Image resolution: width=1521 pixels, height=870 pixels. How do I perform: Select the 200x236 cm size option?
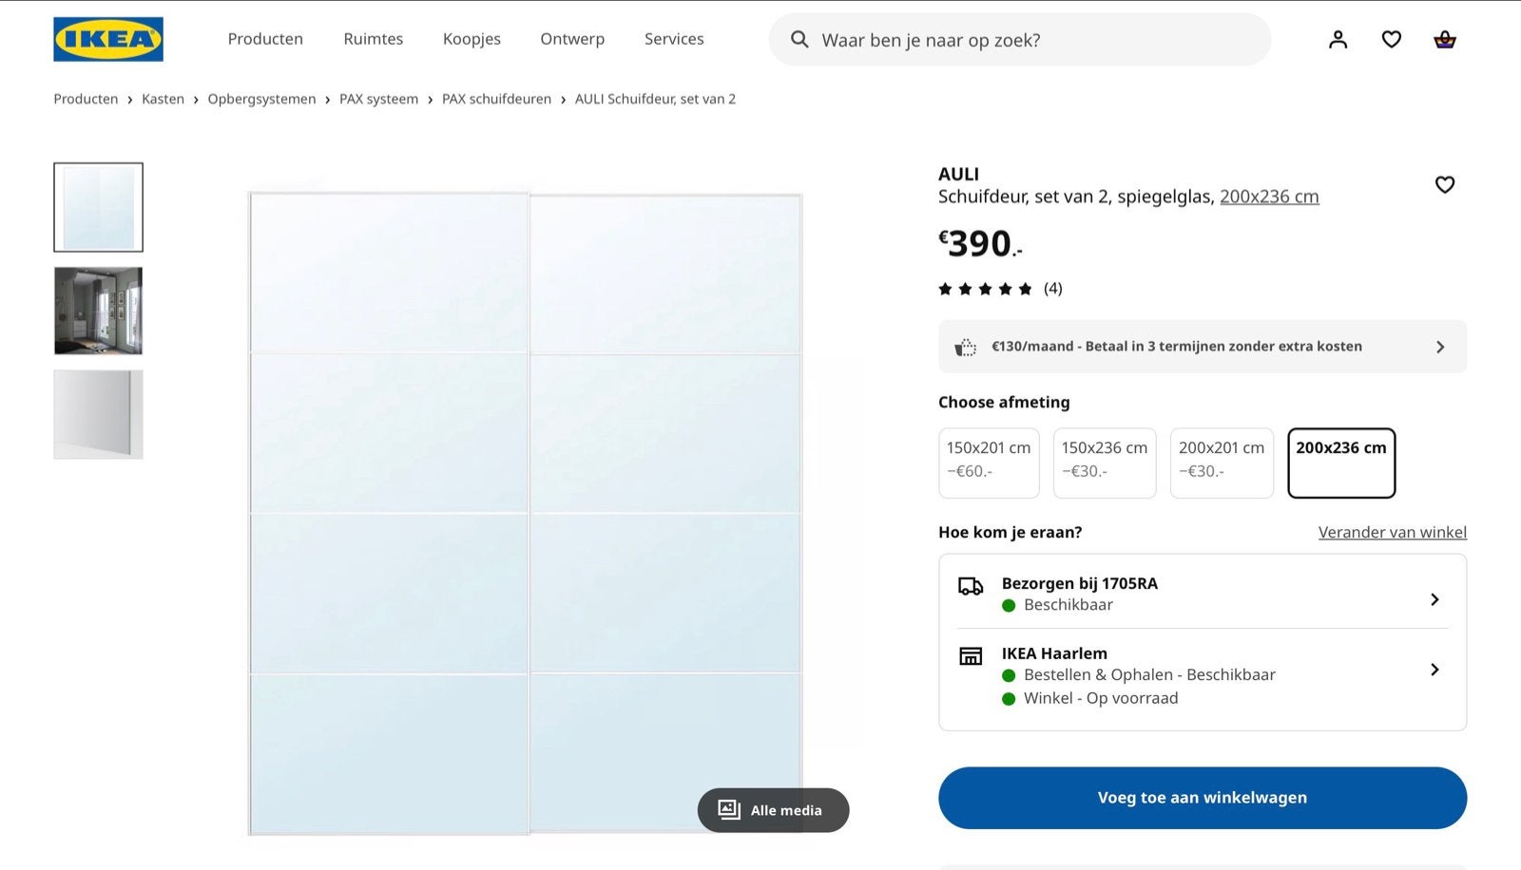click(1341, 463)
